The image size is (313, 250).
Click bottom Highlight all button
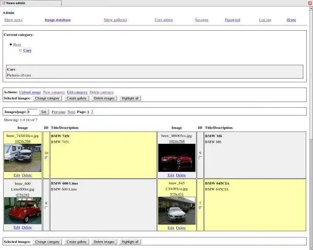click(130, 242)
